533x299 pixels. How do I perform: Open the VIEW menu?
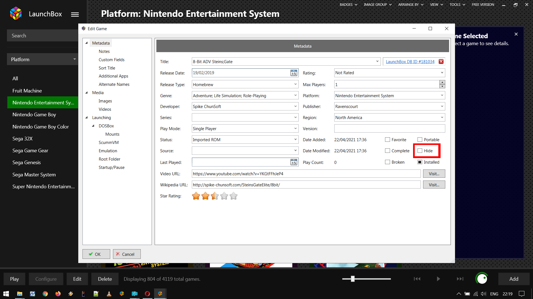436,4
